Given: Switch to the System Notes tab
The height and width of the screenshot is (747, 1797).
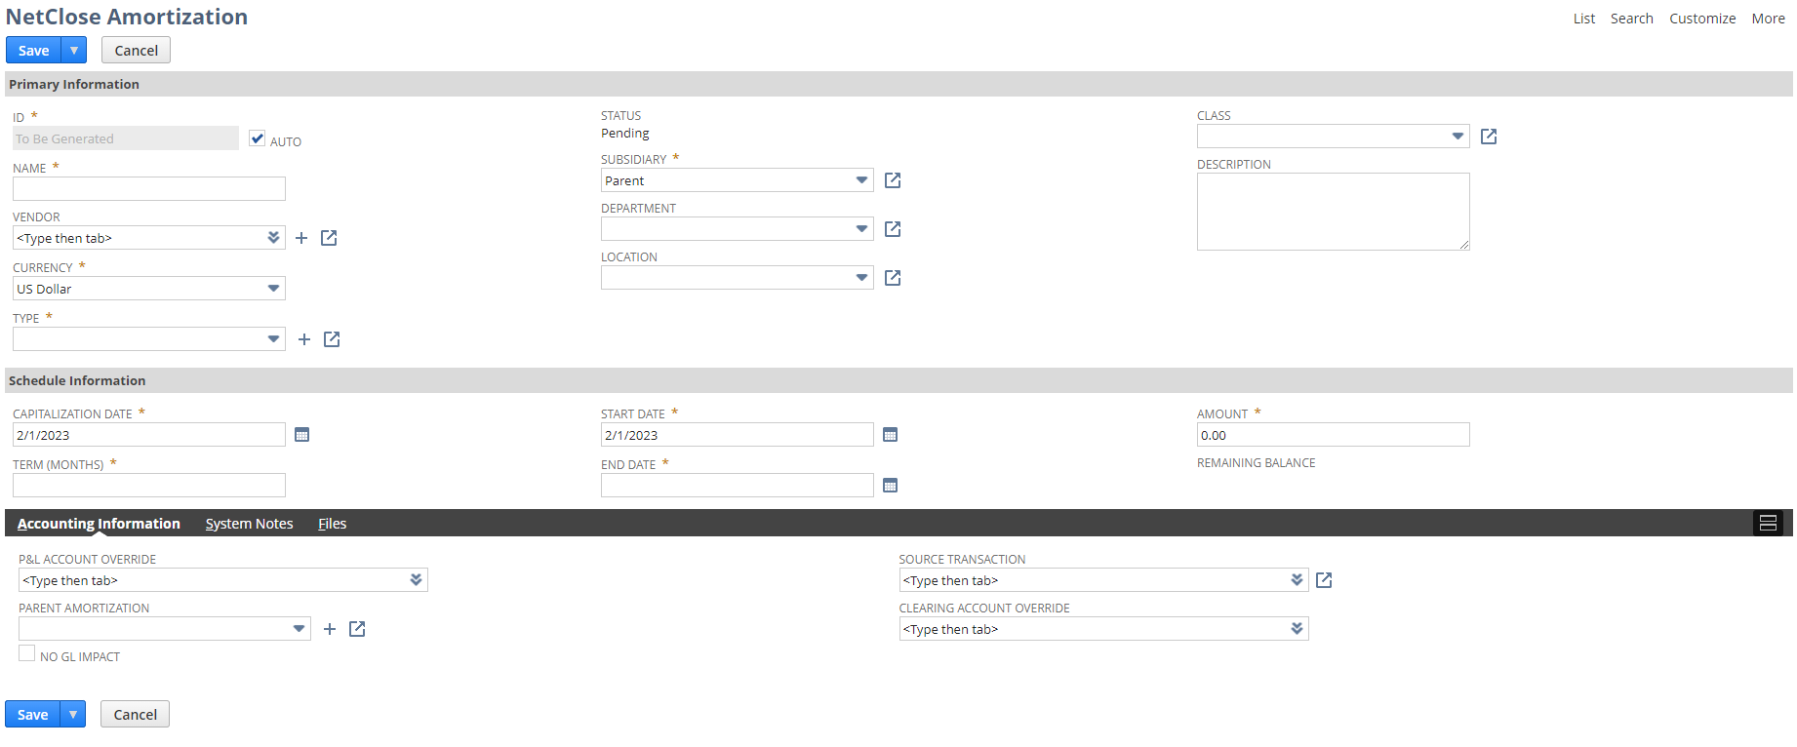Looking at the screenshot, I should pyautogui.click(x=249, y=524).
